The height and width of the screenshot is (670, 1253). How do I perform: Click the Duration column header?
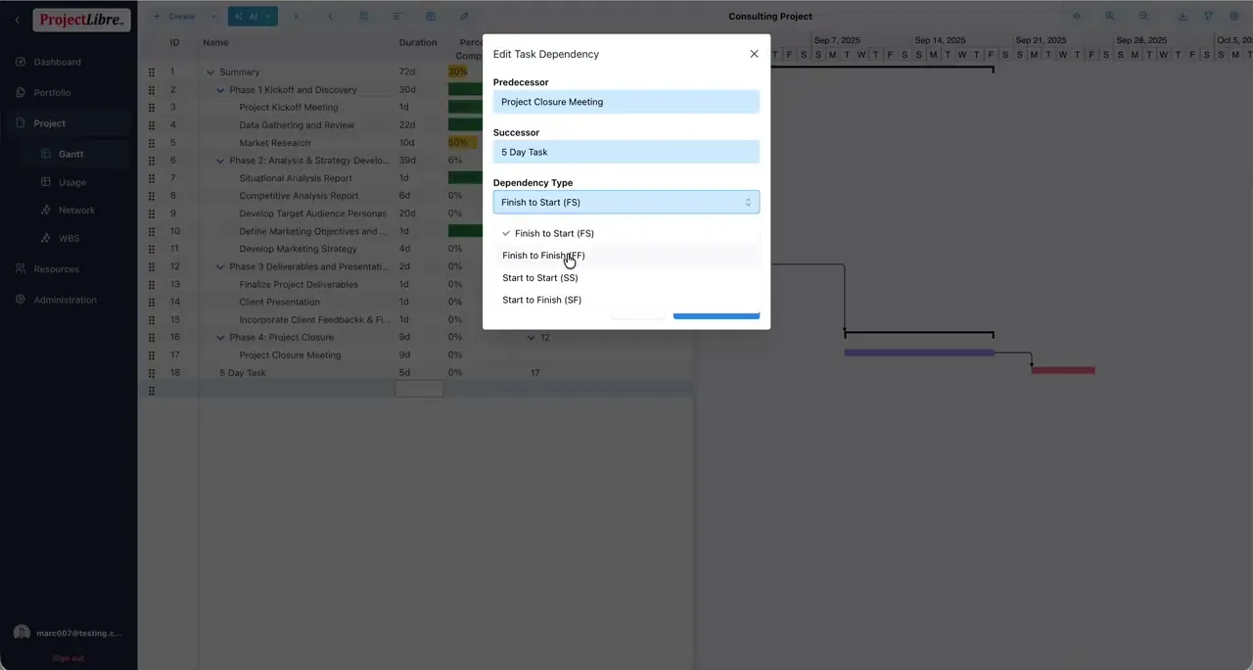(x=418, y=43)
